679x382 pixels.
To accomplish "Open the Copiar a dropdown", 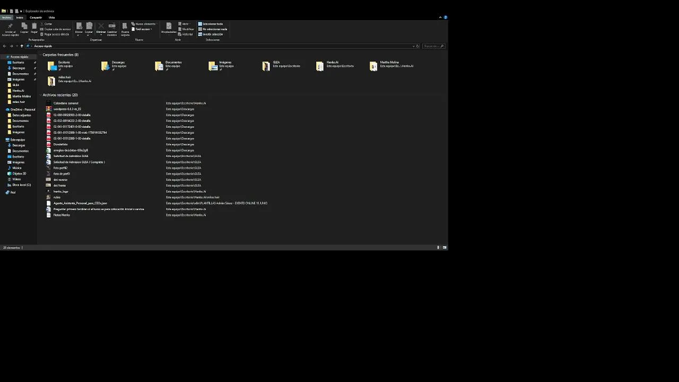I will click(x=89, y=29).
